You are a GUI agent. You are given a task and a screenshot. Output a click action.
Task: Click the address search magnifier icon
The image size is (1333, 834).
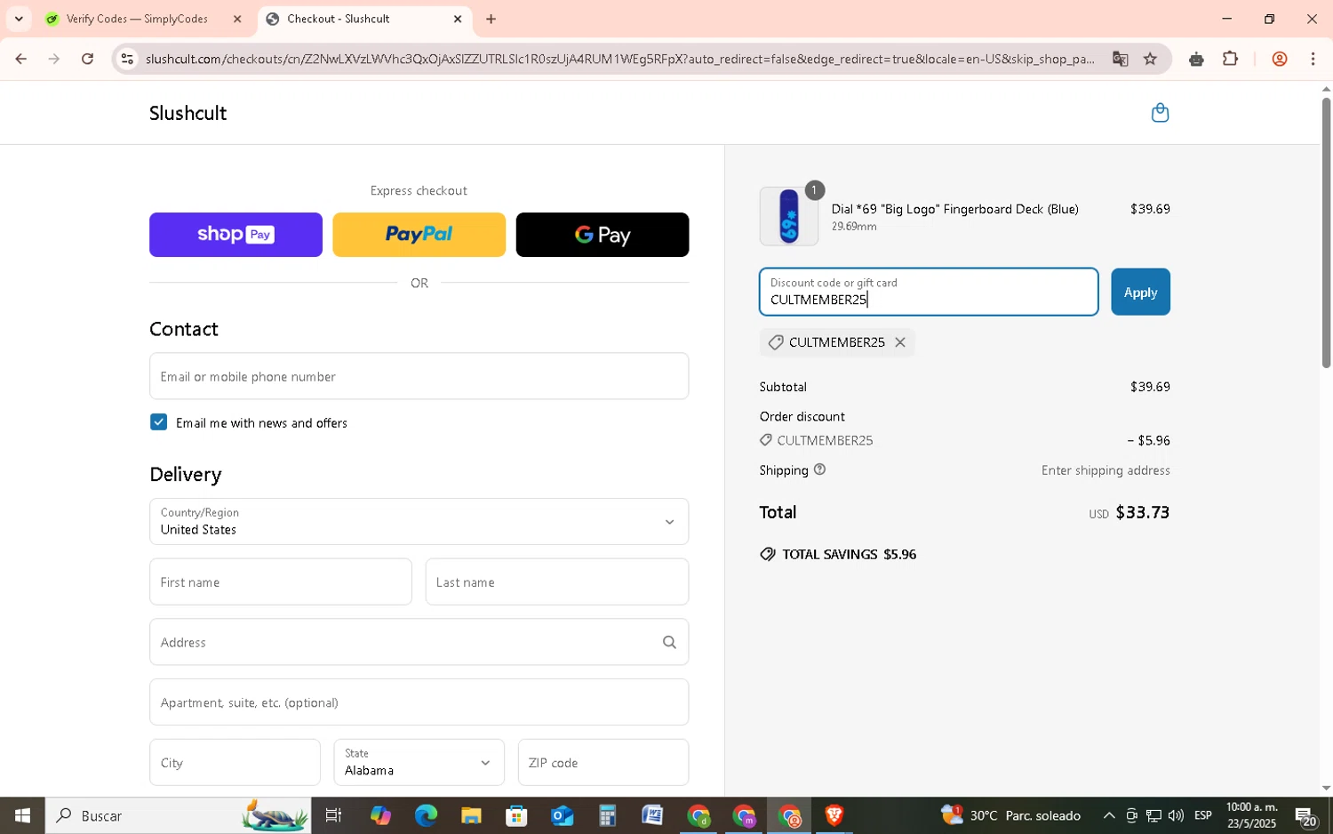(669, 642)
